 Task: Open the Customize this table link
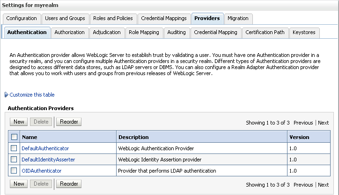[x=32, y=95]
